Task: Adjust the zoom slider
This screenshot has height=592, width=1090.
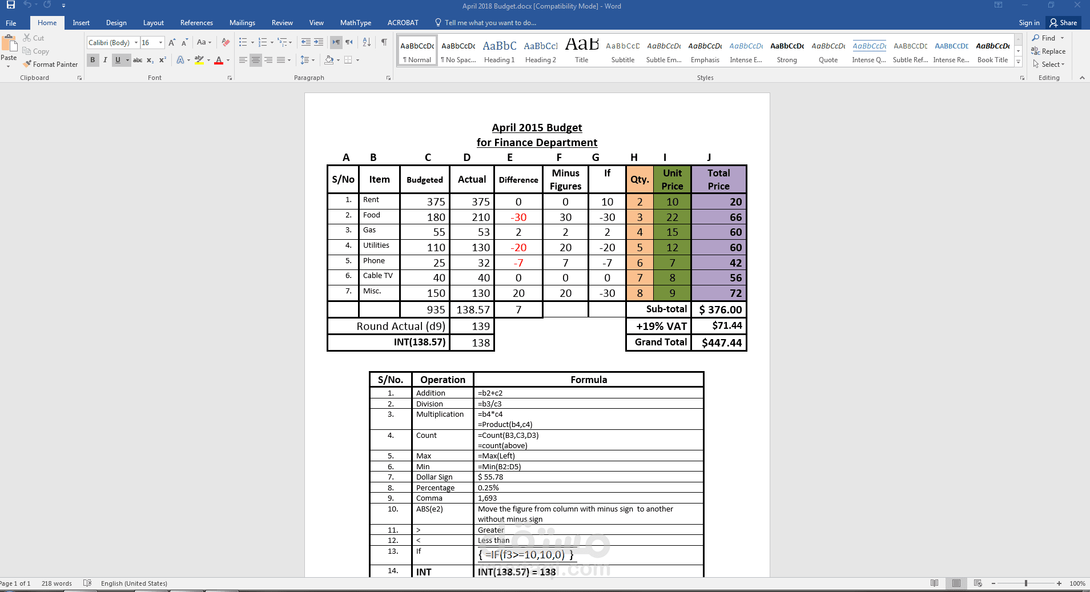Action: tap(1026, 583)
